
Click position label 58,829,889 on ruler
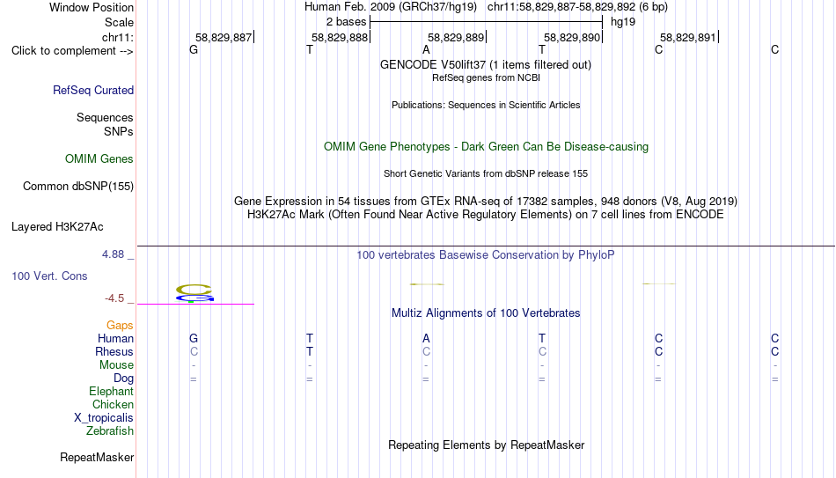coord(457,38)
